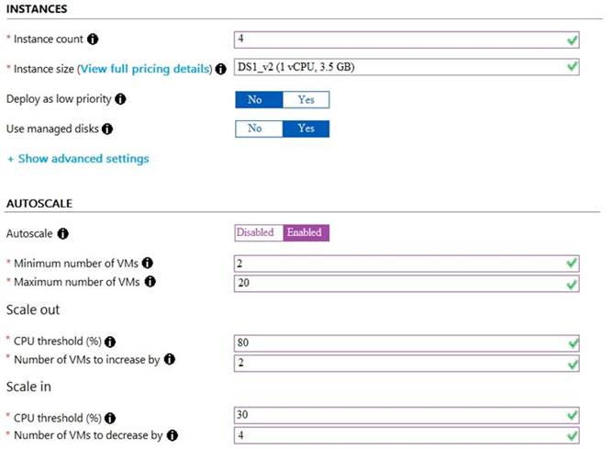Click info icon for Number of VMs to increase by
The height and width of the screenshot is (449, 612).
pyautogui.click(x=170, y=359)
